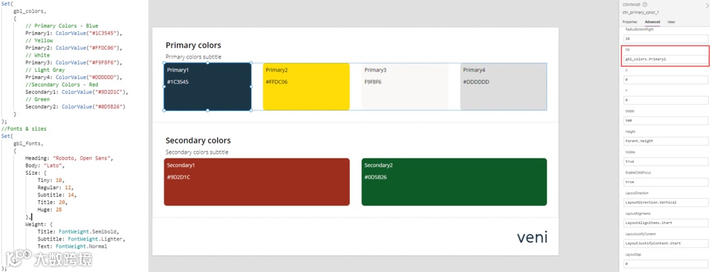Image resolution: width=710 pixels, height=272 pixels.
Task: Switch to the Ideas tab
Action: 671,22
